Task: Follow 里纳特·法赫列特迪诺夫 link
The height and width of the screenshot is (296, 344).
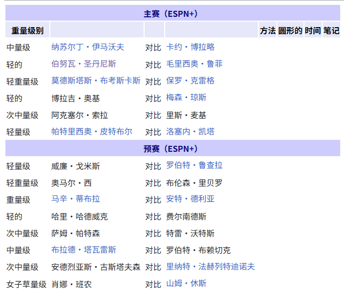Action: coord(210,267)
